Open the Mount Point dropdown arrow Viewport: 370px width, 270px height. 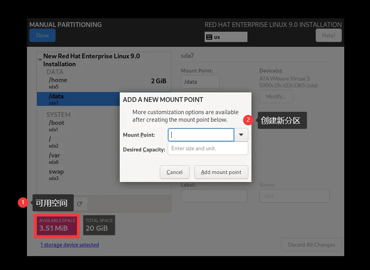241,135
